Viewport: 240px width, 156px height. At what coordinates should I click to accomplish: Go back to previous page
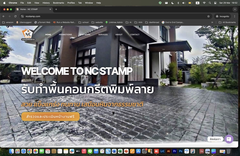[x=4, y=16]
